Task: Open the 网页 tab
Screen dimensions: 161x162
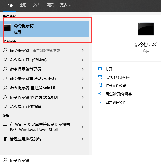Action: click(50, 5)
